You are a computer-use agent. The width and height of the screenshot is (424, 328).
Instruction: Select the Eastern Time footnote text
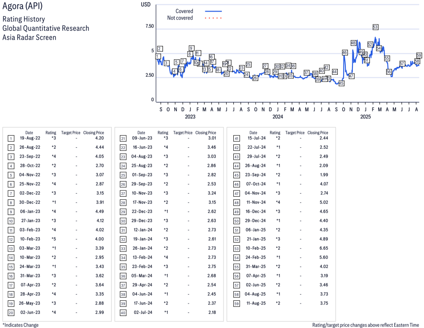(366, 325)
